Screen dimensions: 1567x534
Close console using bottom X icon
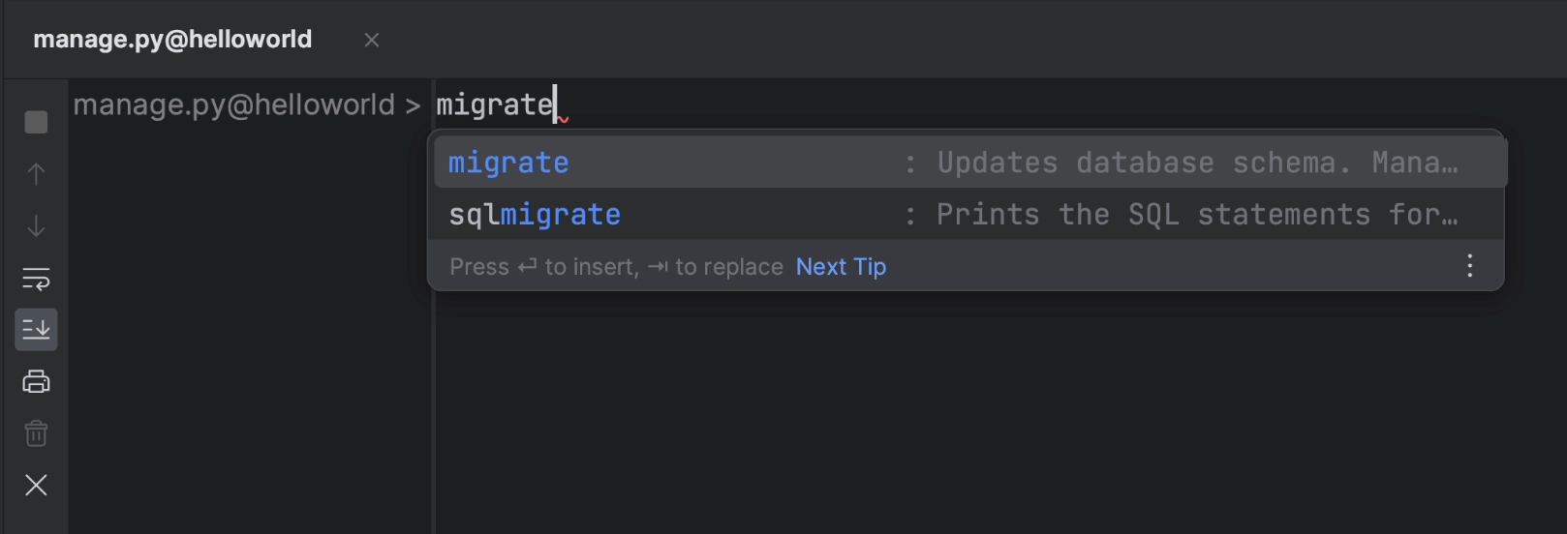[36, 485]
